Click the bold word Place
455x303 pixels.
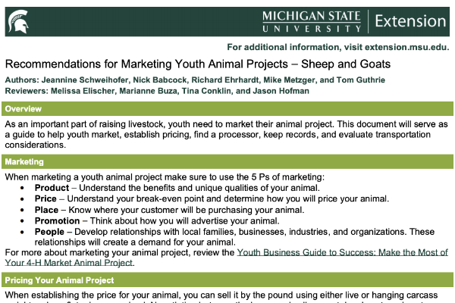coord(46,210)
